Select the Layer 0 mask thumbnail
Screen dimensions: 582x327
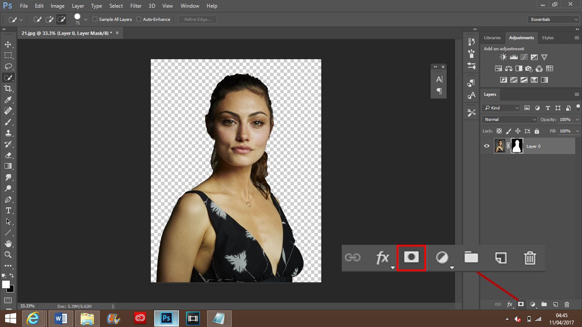517,146
